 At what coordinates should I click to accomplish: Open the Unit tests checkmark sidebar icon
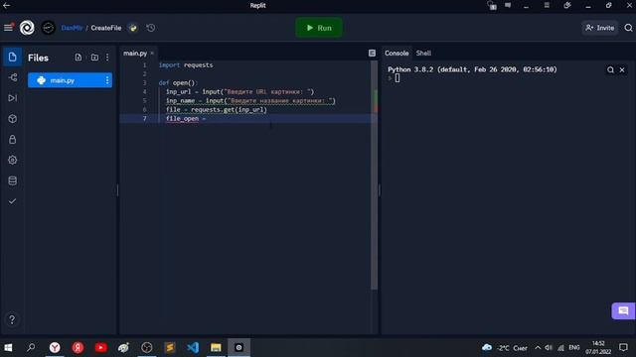[12, 201]
